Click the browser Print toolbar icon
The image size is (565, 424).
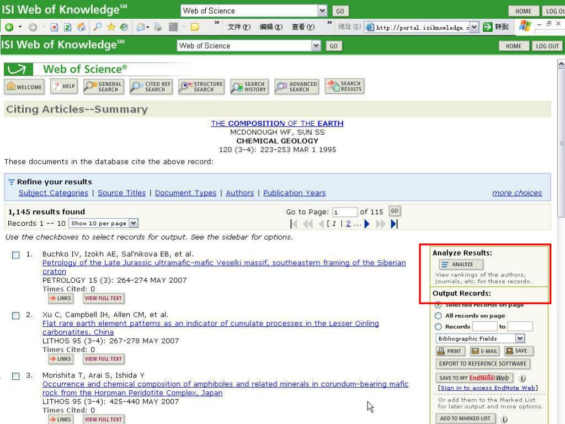tap(158, 27)
